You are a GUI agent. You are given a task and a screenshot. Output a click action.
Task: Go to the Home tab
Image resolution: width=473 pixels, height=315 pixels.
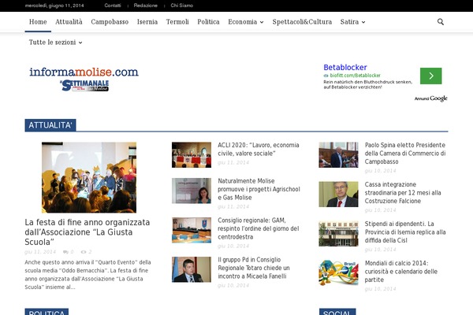[x=37, y=22]
